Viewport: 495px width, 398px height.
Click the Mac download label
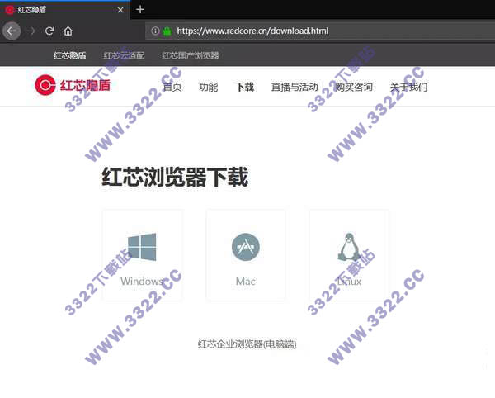246,281
